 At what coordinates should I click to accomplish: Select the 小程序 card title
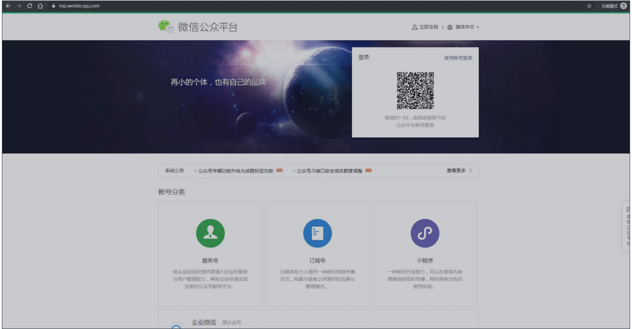pyautogui.click(x=425, y=261)
